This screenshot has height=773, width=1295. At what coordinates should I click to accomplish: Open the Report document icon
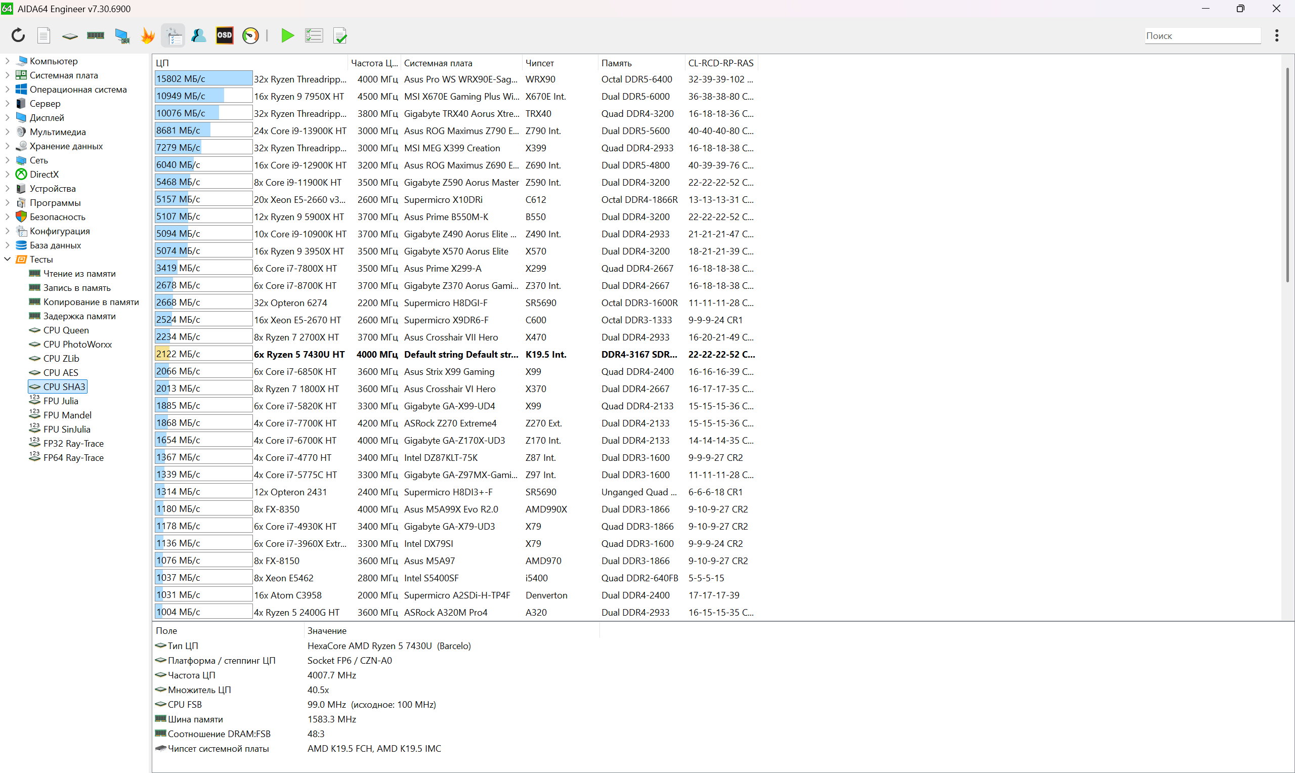click(x=44, y=35)
